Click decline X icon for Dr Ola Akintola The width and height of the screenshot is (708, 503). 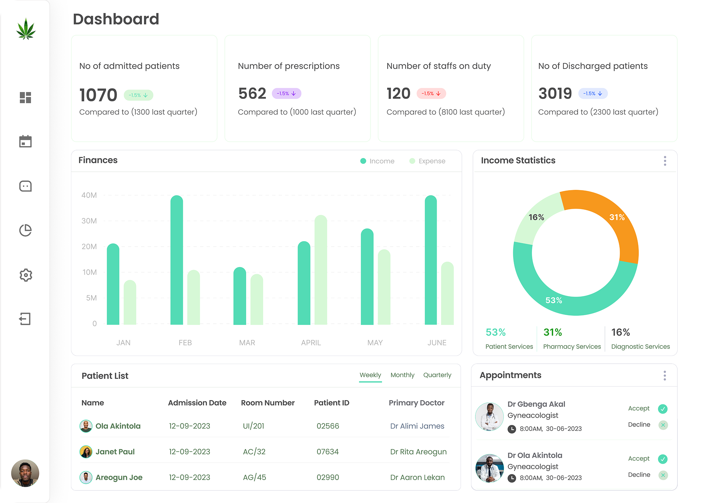(x=663, y=475)
